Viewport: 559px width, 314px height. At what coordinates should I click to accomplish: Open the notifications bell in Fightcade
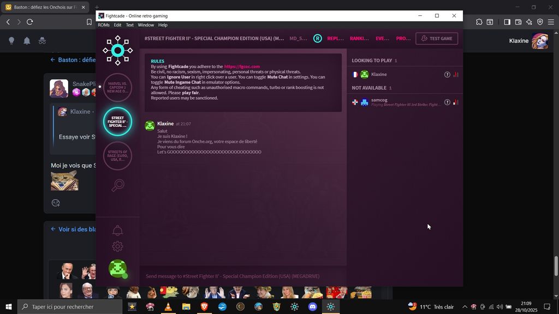[x=117, y=231]
